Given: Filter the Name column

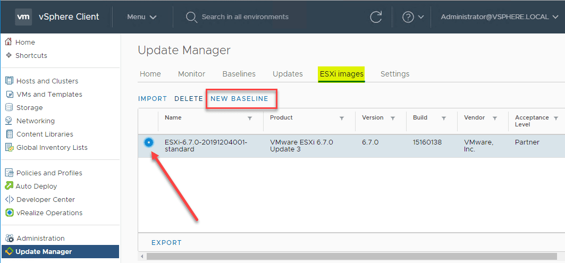Looking at the screenshot, I should point(250,118).
